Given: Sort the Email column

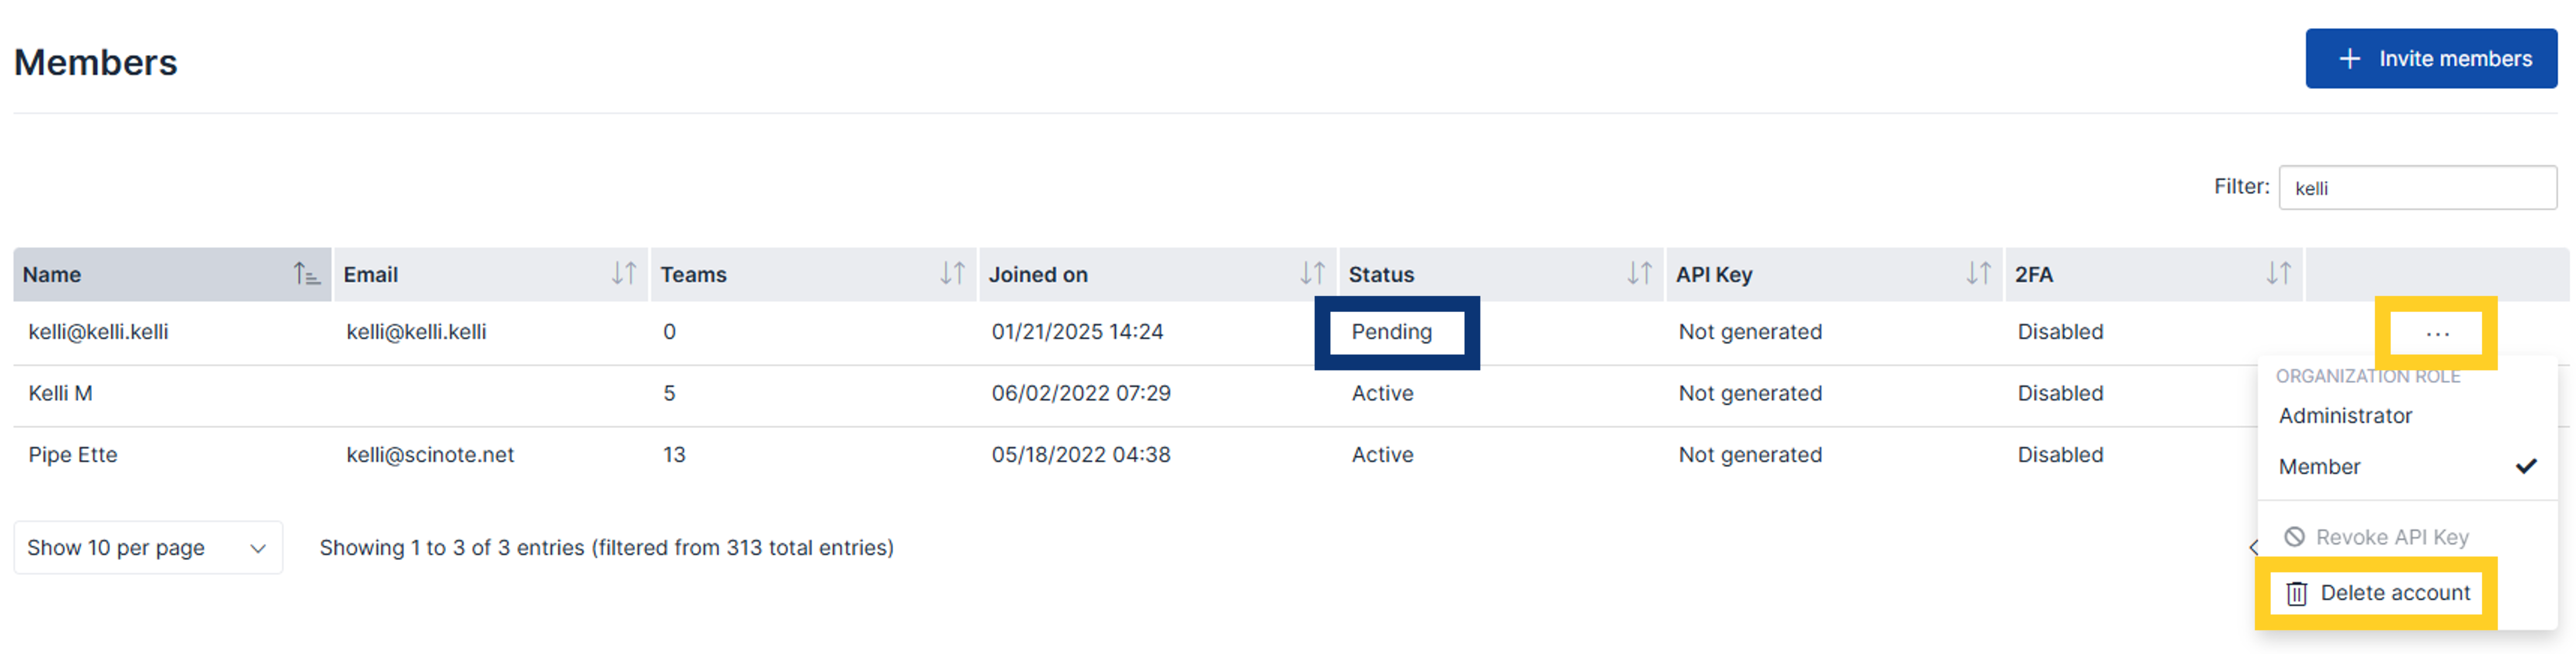Looking at the screenshot, I should (x=624, y=274).
